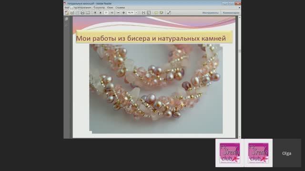Zoom in with the plus button
The height and width of the screenshot is (171, 305).
pos(123,13)
